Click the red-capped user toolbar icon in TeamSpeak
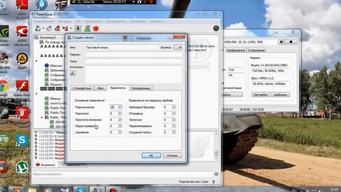 point(57,28)
